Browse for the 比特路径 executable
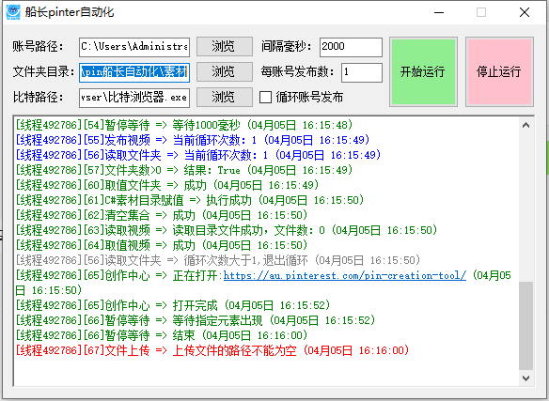This screenshot has width=549, height=401. [x=225, y=97]
